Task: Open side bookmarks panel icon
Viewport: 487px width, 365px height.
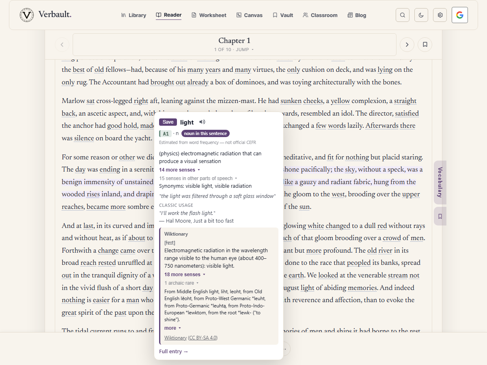Action: (440, 217)
